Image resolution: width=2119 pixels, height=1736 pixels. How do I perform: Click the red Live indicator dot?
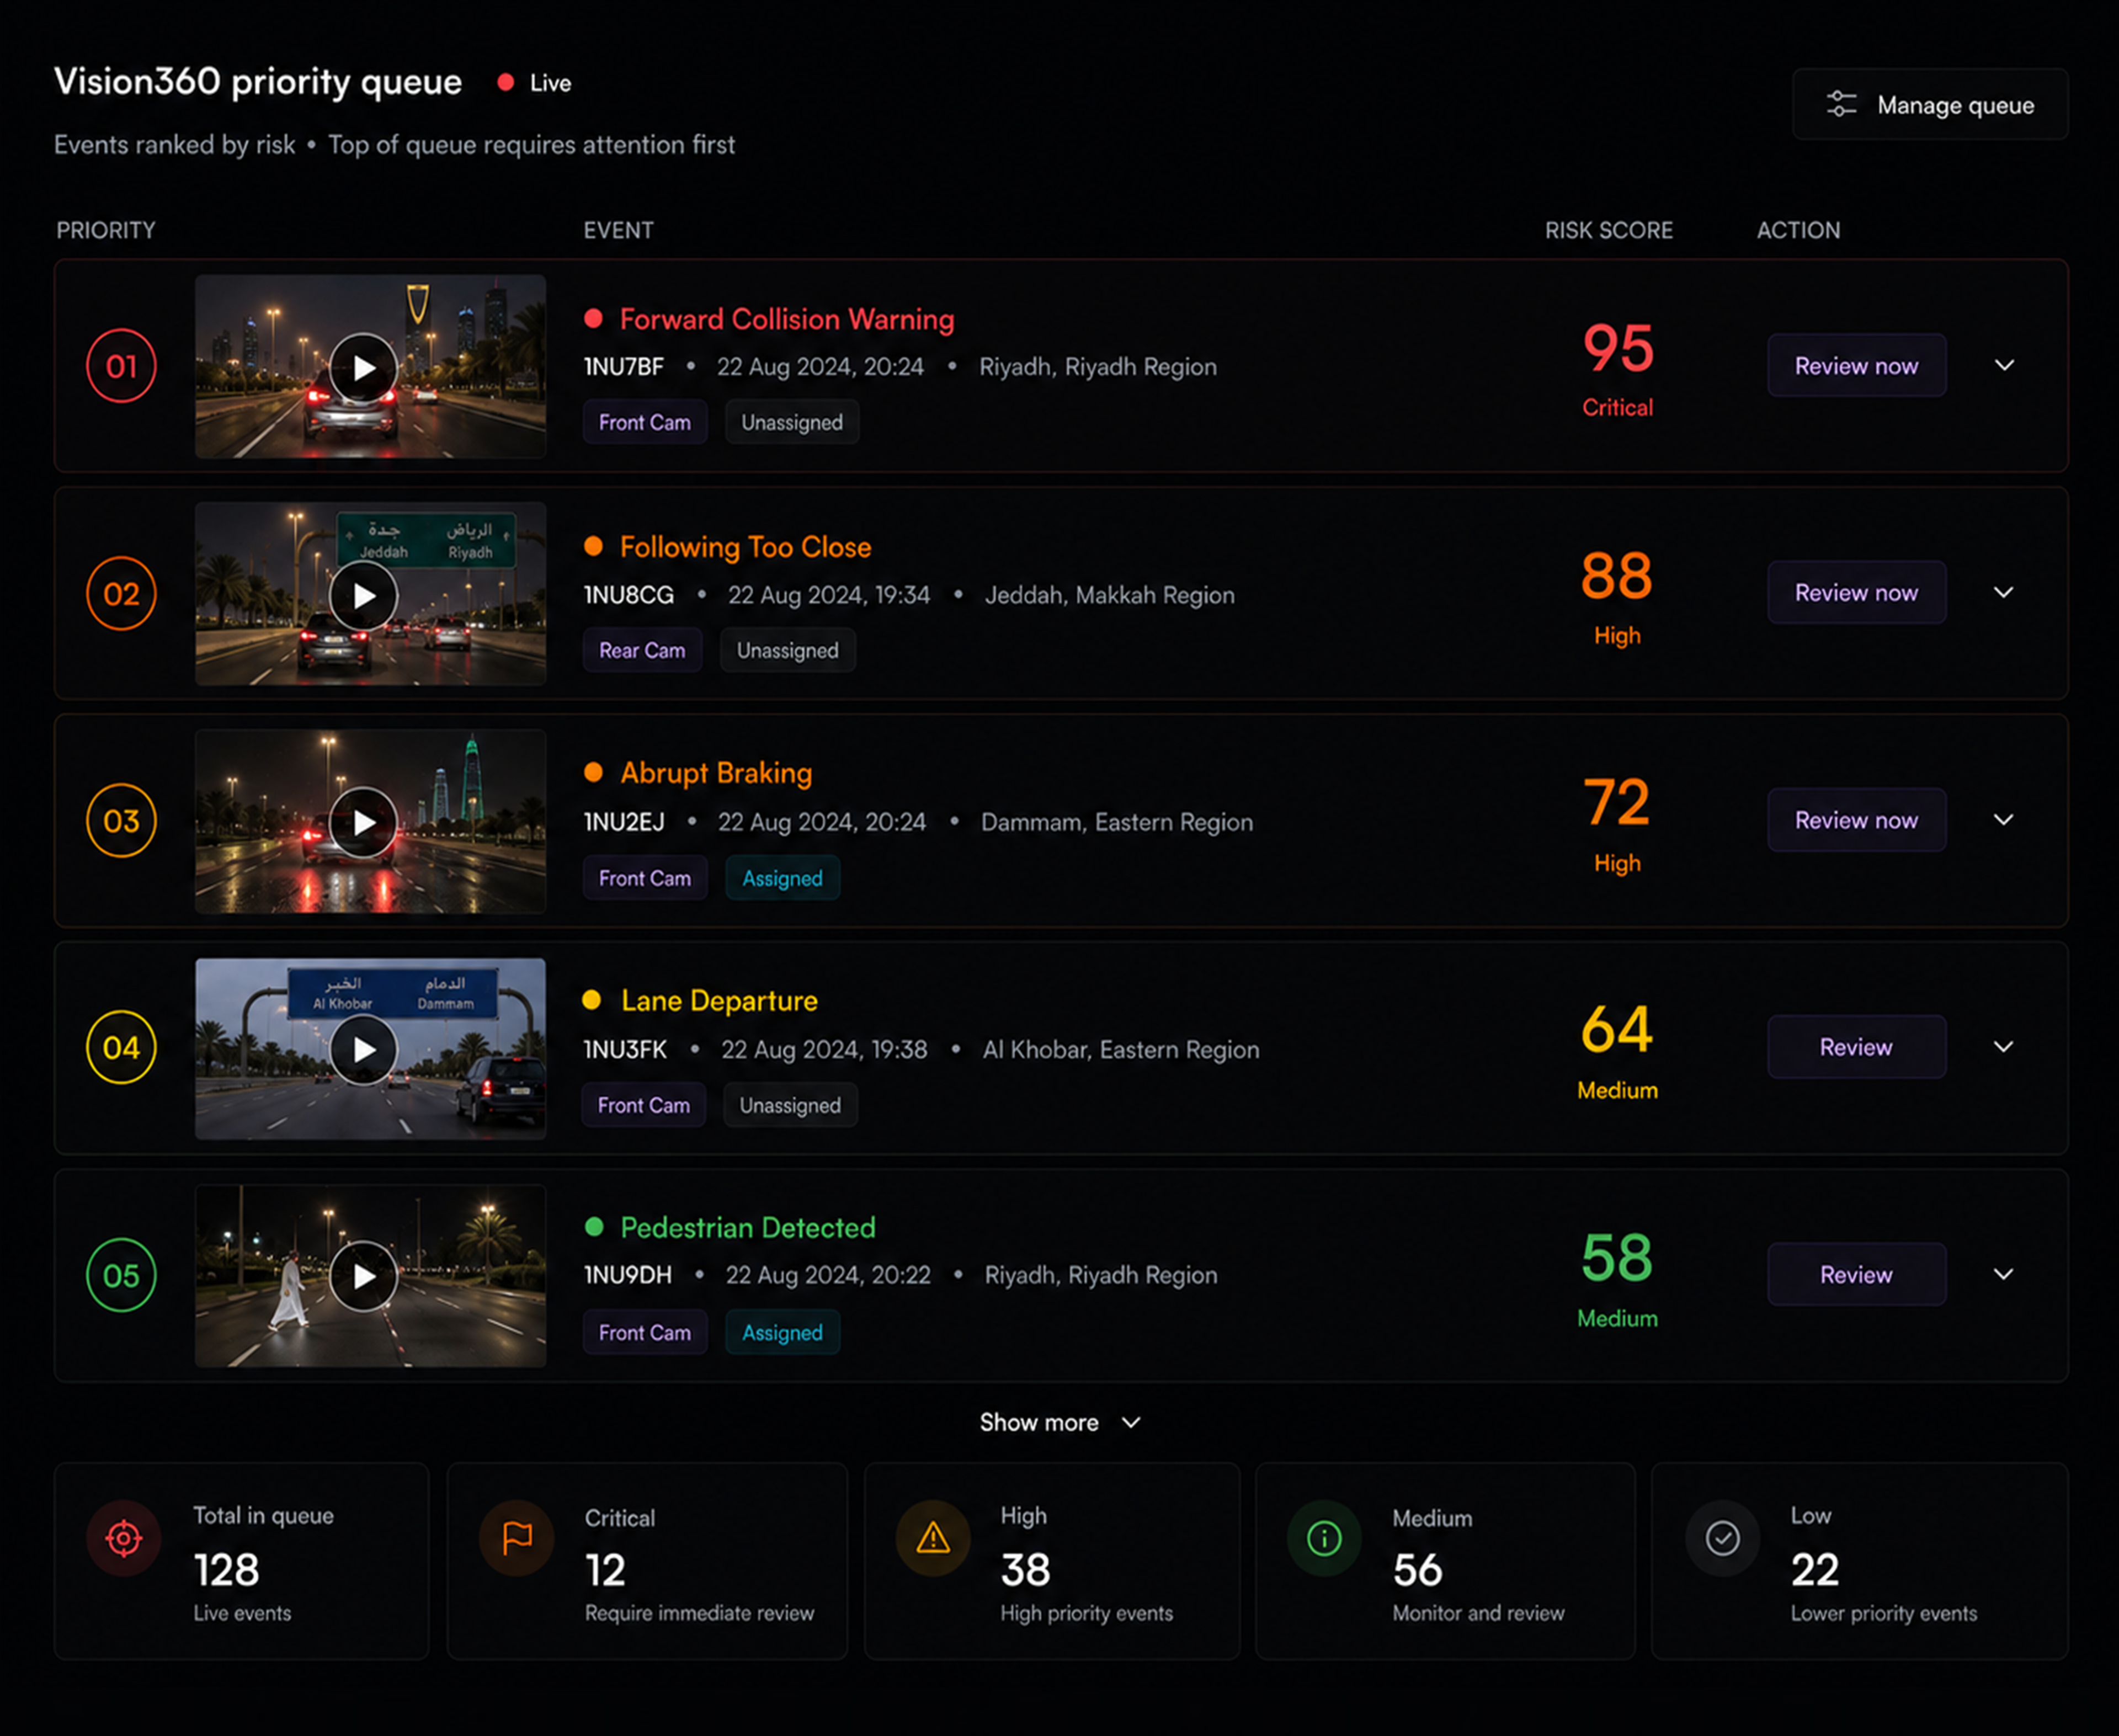506,83
